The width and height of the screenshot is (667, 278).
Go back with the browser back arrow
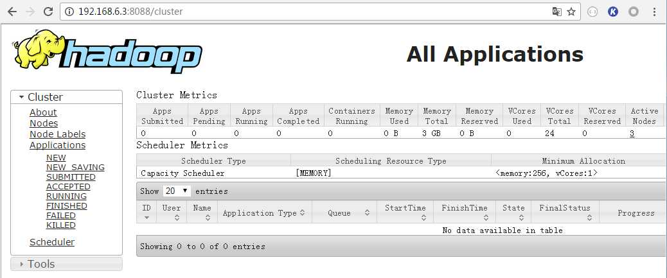tap(12, 12)
